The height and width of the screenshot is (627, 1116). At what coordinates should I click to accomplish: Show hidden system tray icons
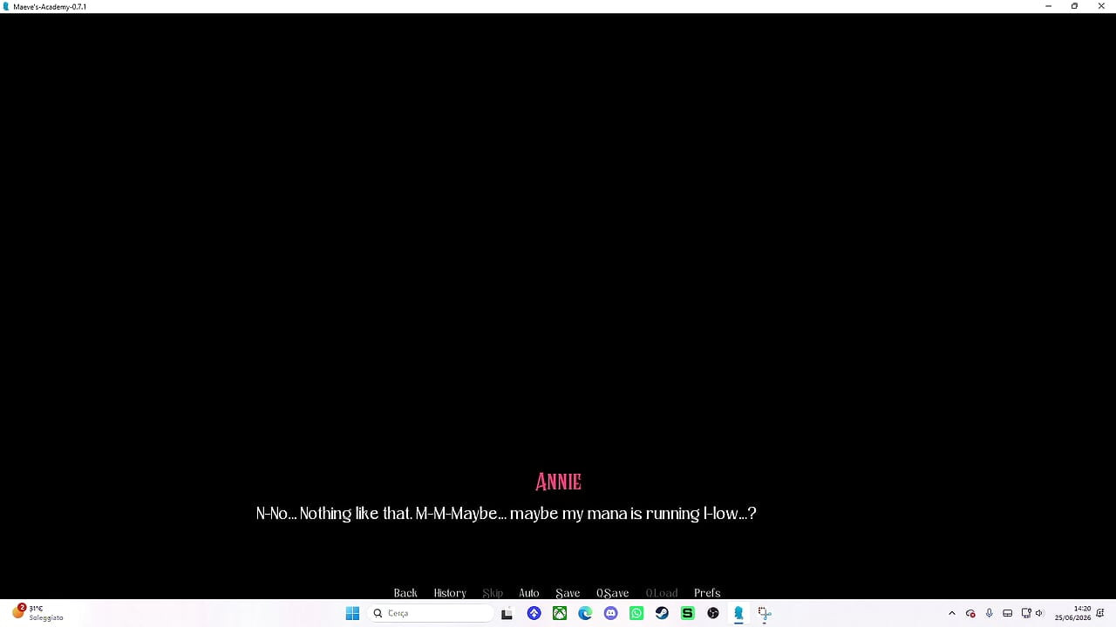[x=951, y=613]
